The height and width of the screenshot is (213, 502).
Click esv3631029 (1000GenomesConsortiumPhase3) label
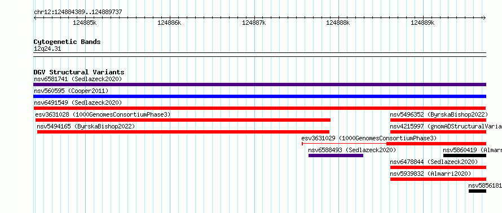(x=369, y=138)
